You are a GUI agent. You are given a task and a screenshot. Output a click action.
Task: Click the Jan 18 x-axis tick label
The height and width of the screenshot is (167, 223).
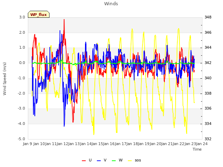[x=132, y=144]
